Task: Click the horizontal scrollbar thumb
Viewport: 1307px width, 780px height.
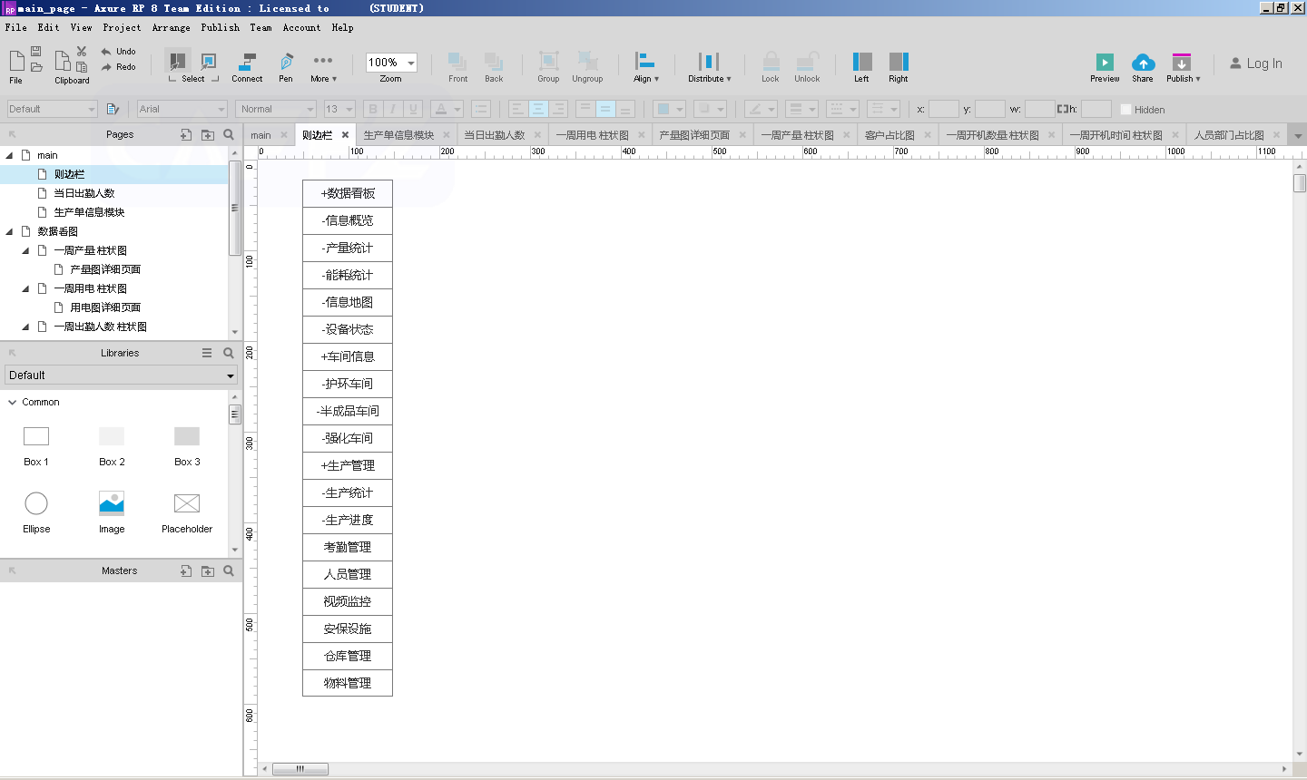Action: click(300, 769)
